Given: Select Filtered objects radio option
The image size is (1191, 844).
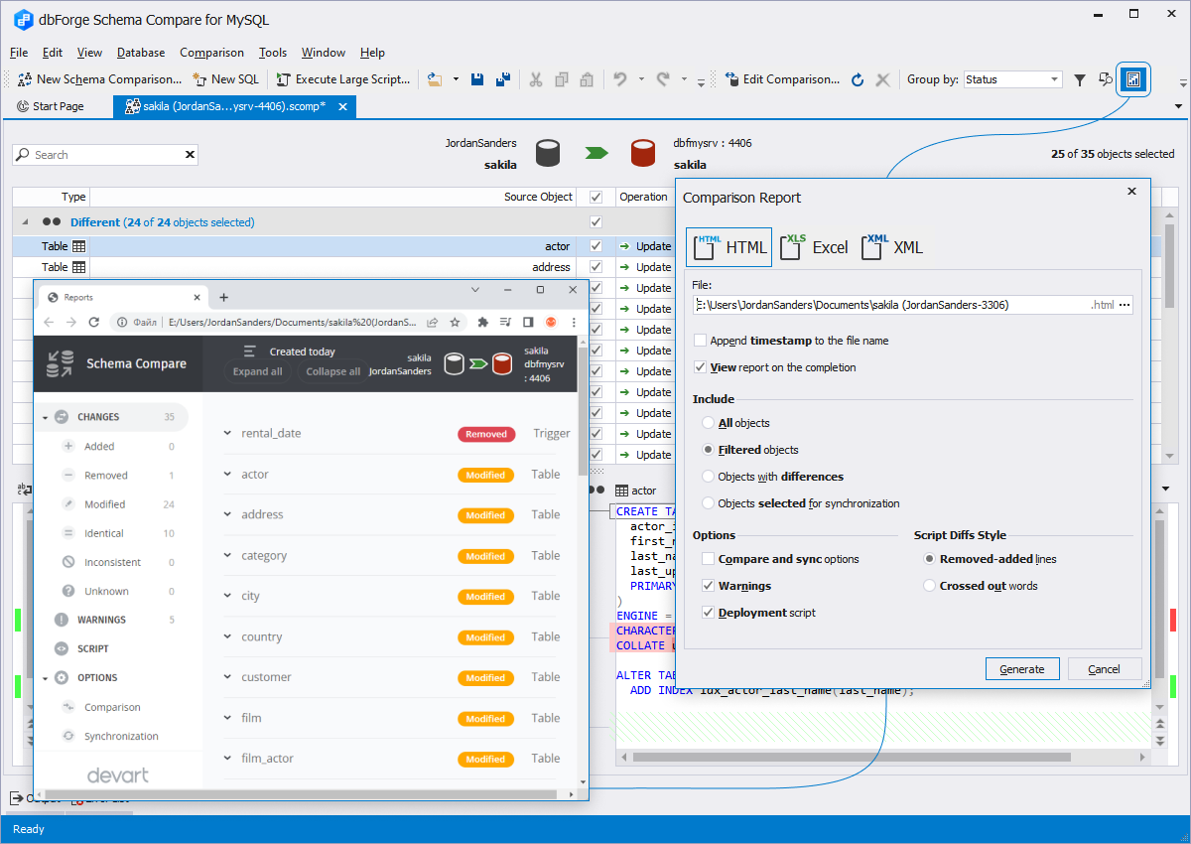Looking at the screenshot, I should (709, 450).
